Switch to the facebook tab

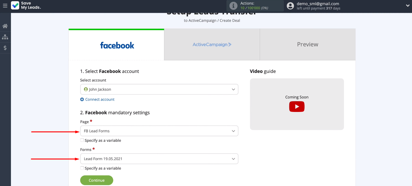[116, 45]
